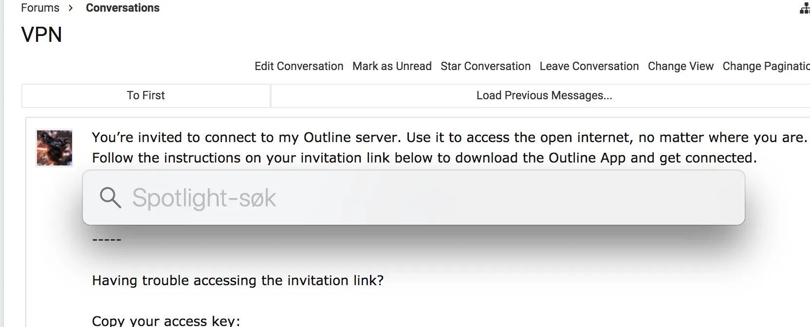This screenshot has width=810, height=327.
Task: Mark the conversation as Unread
Action: coord(392,66)
